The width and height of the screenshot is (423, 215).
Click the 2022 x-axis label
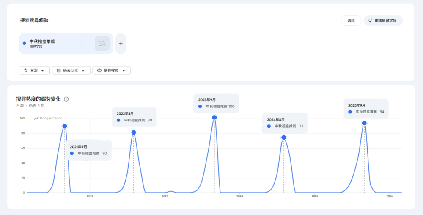(90, 196)
